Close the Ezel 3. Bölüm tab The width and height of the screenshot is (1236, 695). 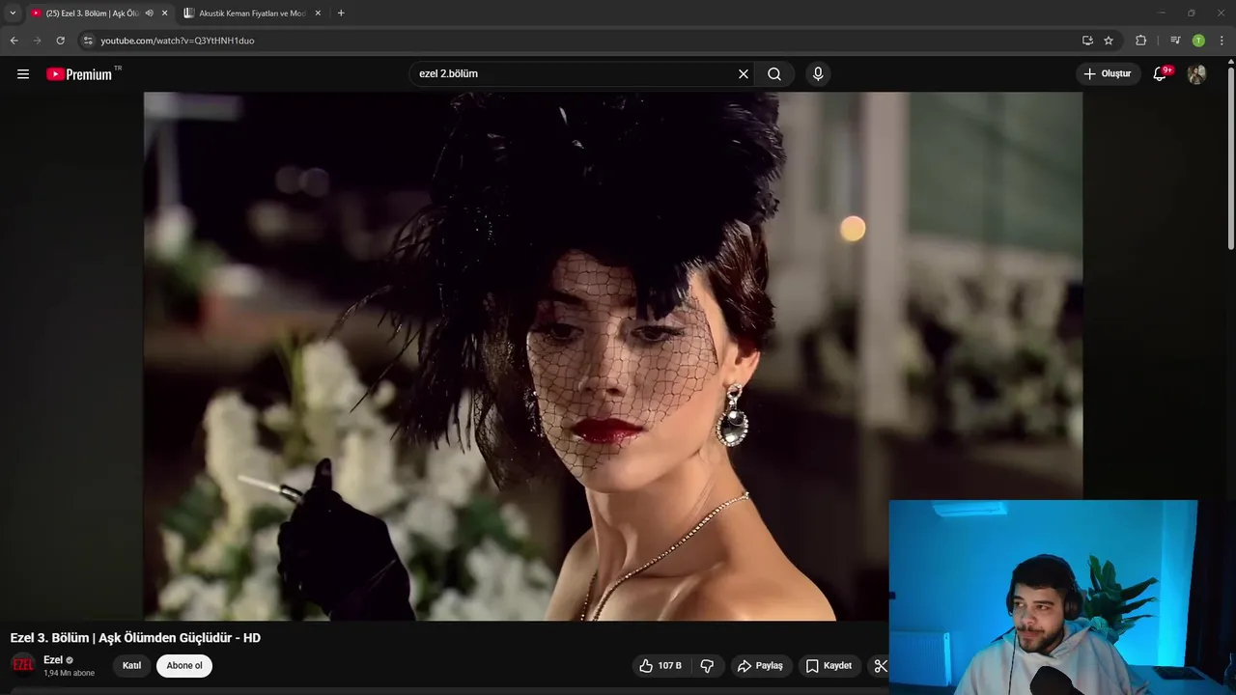(164, 14)
